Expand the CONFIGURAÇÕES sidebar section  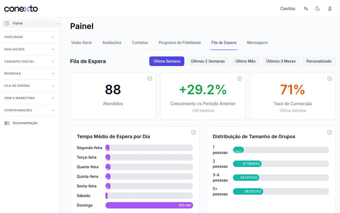click(29, 110)
